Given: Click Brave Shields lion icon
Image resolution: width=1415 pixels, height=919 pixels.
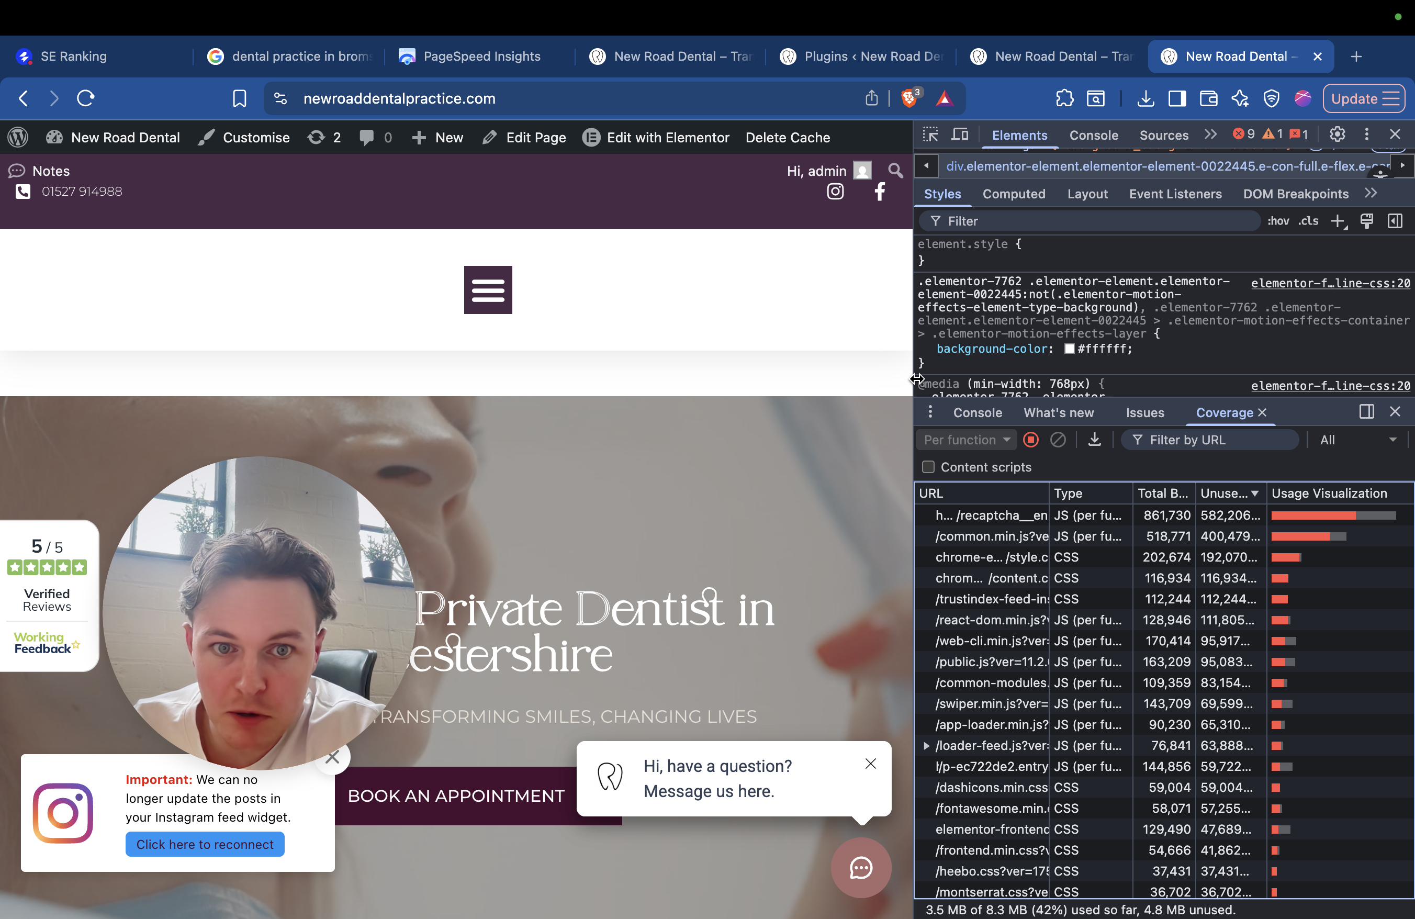Looking at the screenshot, I should coord(909,98).
